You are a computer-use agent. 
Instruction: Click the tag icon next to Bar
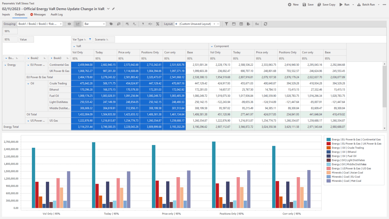click(x=111, y=24)
